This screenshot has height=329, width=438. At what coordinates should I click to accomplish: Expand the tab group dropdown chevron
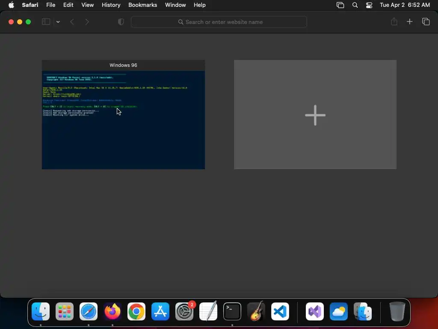[x=58, y=21]
